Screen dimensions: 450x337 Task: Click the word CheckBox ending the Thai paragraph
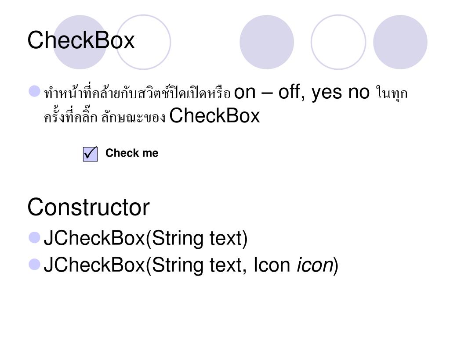click(x=214, y=116)
